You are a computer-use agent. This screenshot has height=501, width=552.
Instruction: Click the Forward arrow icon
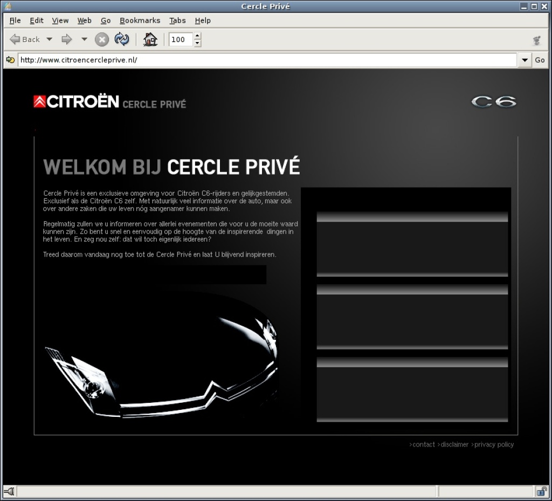66,39
